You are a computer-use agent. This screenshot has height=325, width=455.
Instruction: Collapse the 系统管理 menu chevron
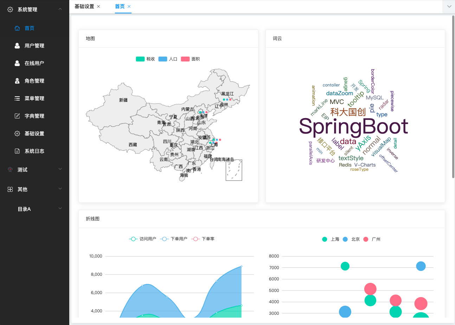(60, 9)
